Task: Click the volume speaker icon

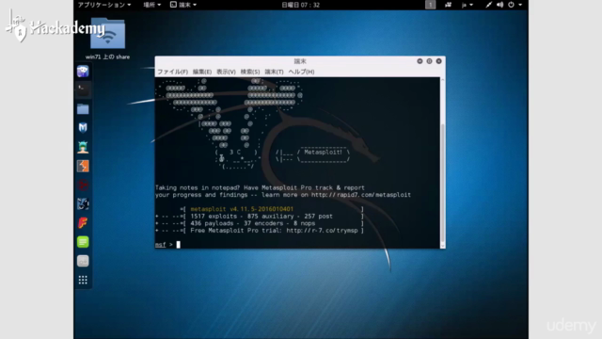Action: (x=499, y=5)
